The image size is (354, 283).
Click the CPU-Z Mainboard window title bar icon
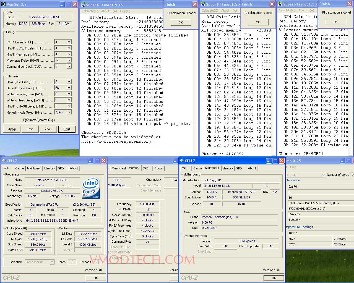tap(182, 161)
